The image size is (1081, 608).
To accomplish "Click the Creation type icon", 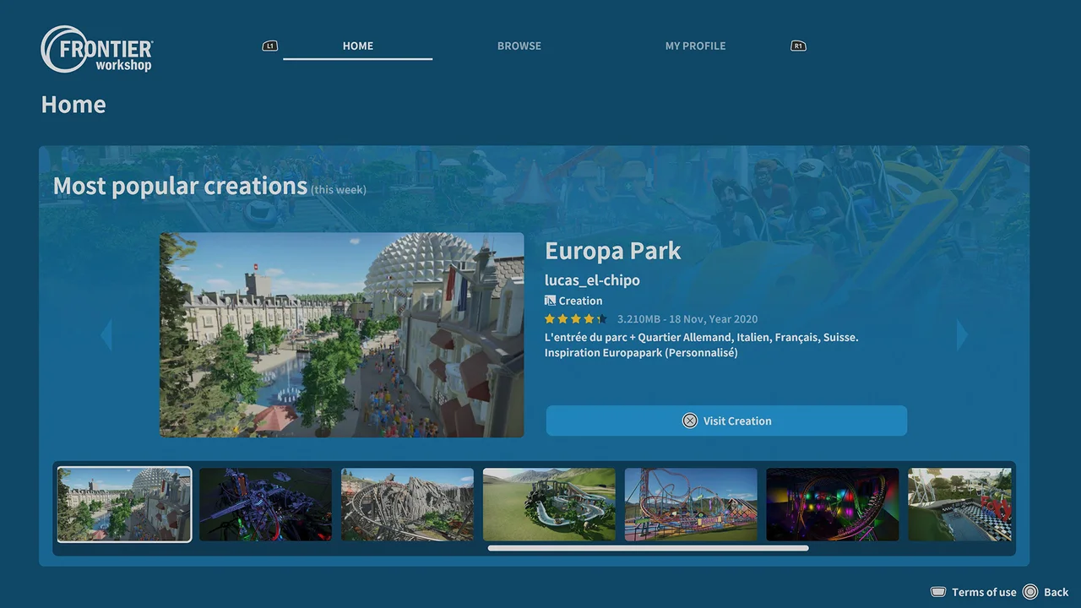I will pos(550,301).
